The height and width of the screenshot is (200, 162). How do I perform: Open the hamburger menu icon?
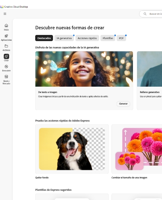(5, 14)
